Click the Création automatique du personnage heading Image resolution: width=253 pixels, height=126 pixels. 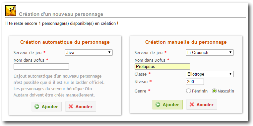click(x=65, y=42)
